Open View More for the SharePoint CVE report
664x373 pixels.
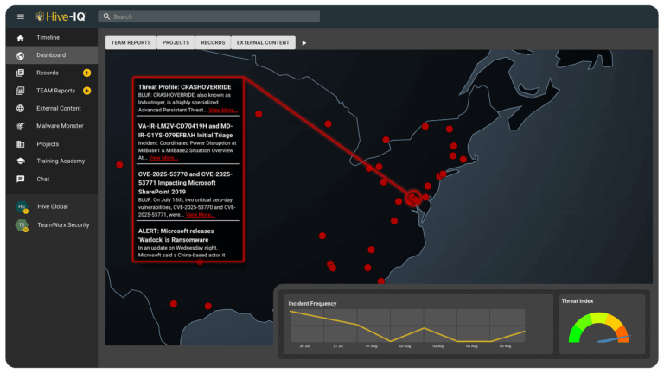click(x=201, y=214)
